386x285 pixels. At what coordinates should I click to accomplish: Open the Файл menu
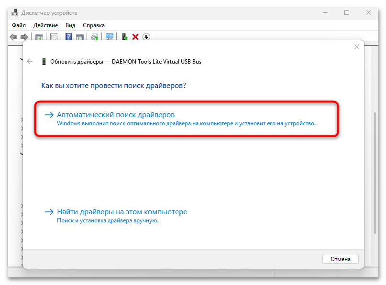click(19, 25)
